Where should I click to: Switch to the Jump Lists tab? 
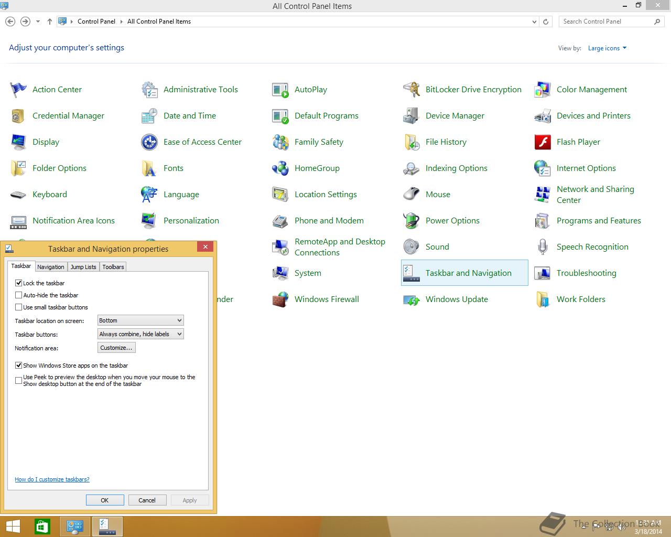coord(83,267)
